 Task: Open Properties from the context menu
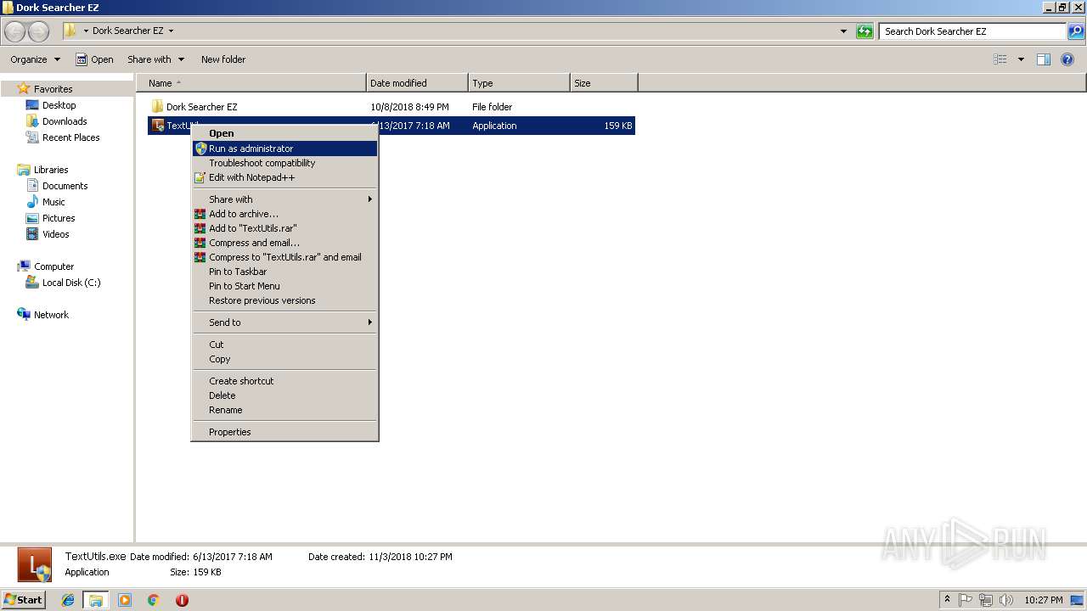(x=284, y=432)
